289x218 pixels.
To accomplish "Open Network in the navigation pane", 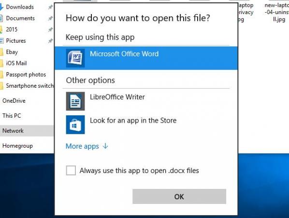I will pyautogui.click(x=27, y=131).
